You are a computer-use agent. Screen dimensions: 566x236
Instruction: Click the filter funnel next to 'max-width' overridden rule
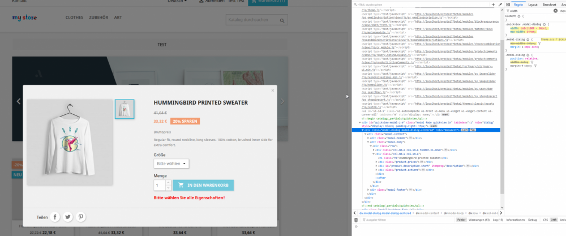click(539, 43)
